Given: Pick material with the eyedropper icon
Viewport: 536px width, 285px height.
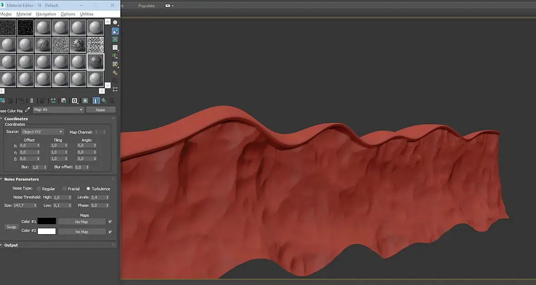Looking at the screenshot, I should pos(27,110).
